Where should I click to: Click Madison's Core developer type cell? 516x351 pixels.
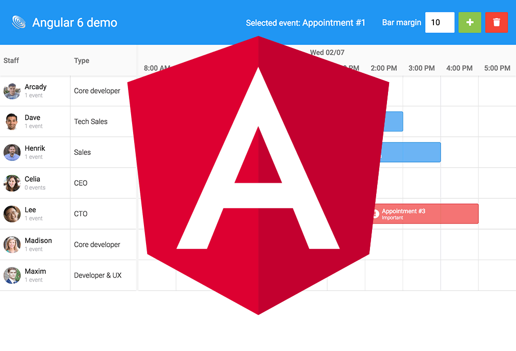[x=103, y=244]
